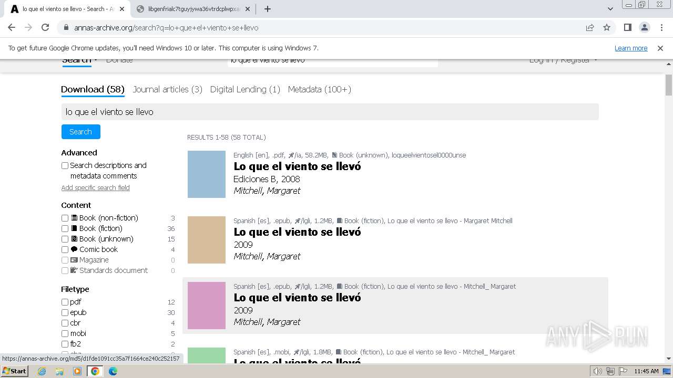Screen dimensions: 673x378
Task: Open tab search dropdown arrow
Action: point(610,9)
